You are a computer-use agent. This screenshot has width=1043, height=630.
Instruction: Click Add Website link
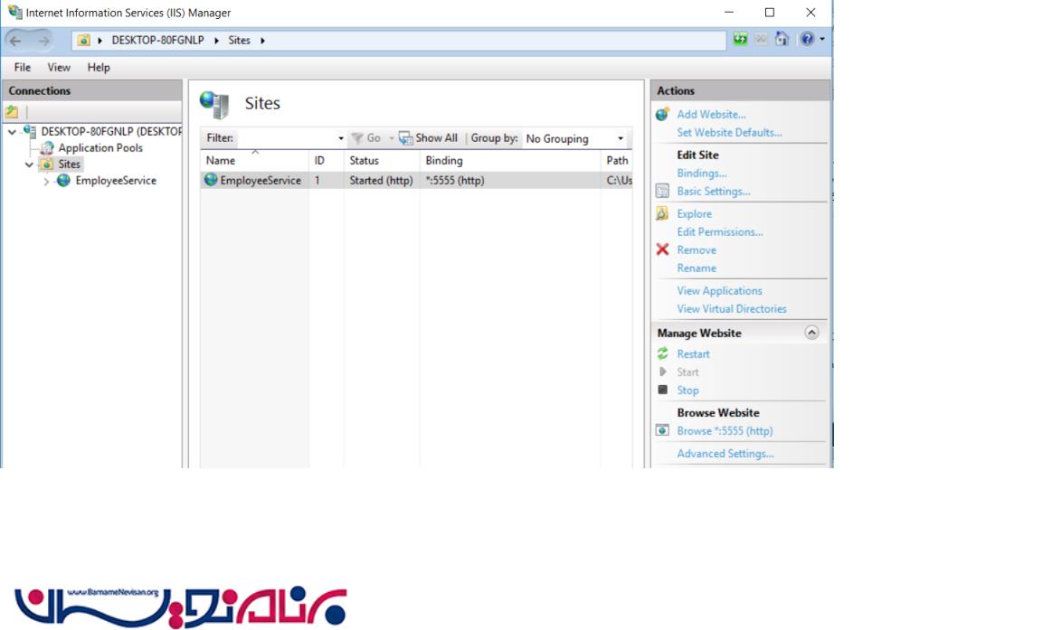pyautogui.click(x=711, y=114)
